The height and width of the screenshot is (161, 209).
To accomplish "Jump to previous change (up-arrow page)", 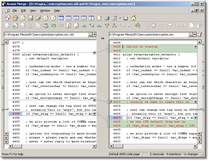I will 46,18.
